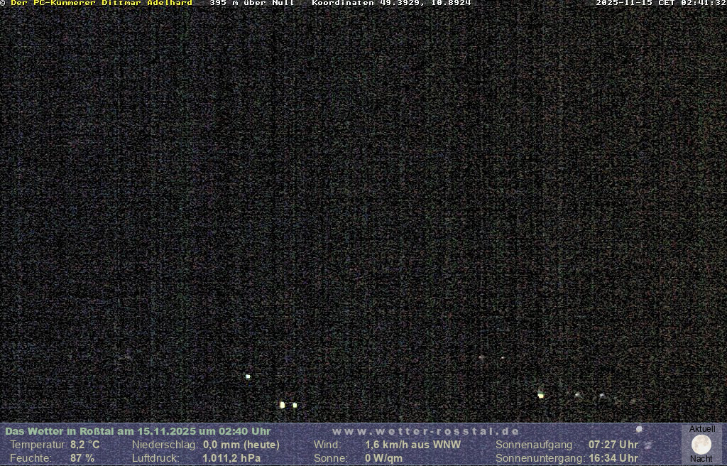Click the 'Nacht' label below the moon

[701, 459]
